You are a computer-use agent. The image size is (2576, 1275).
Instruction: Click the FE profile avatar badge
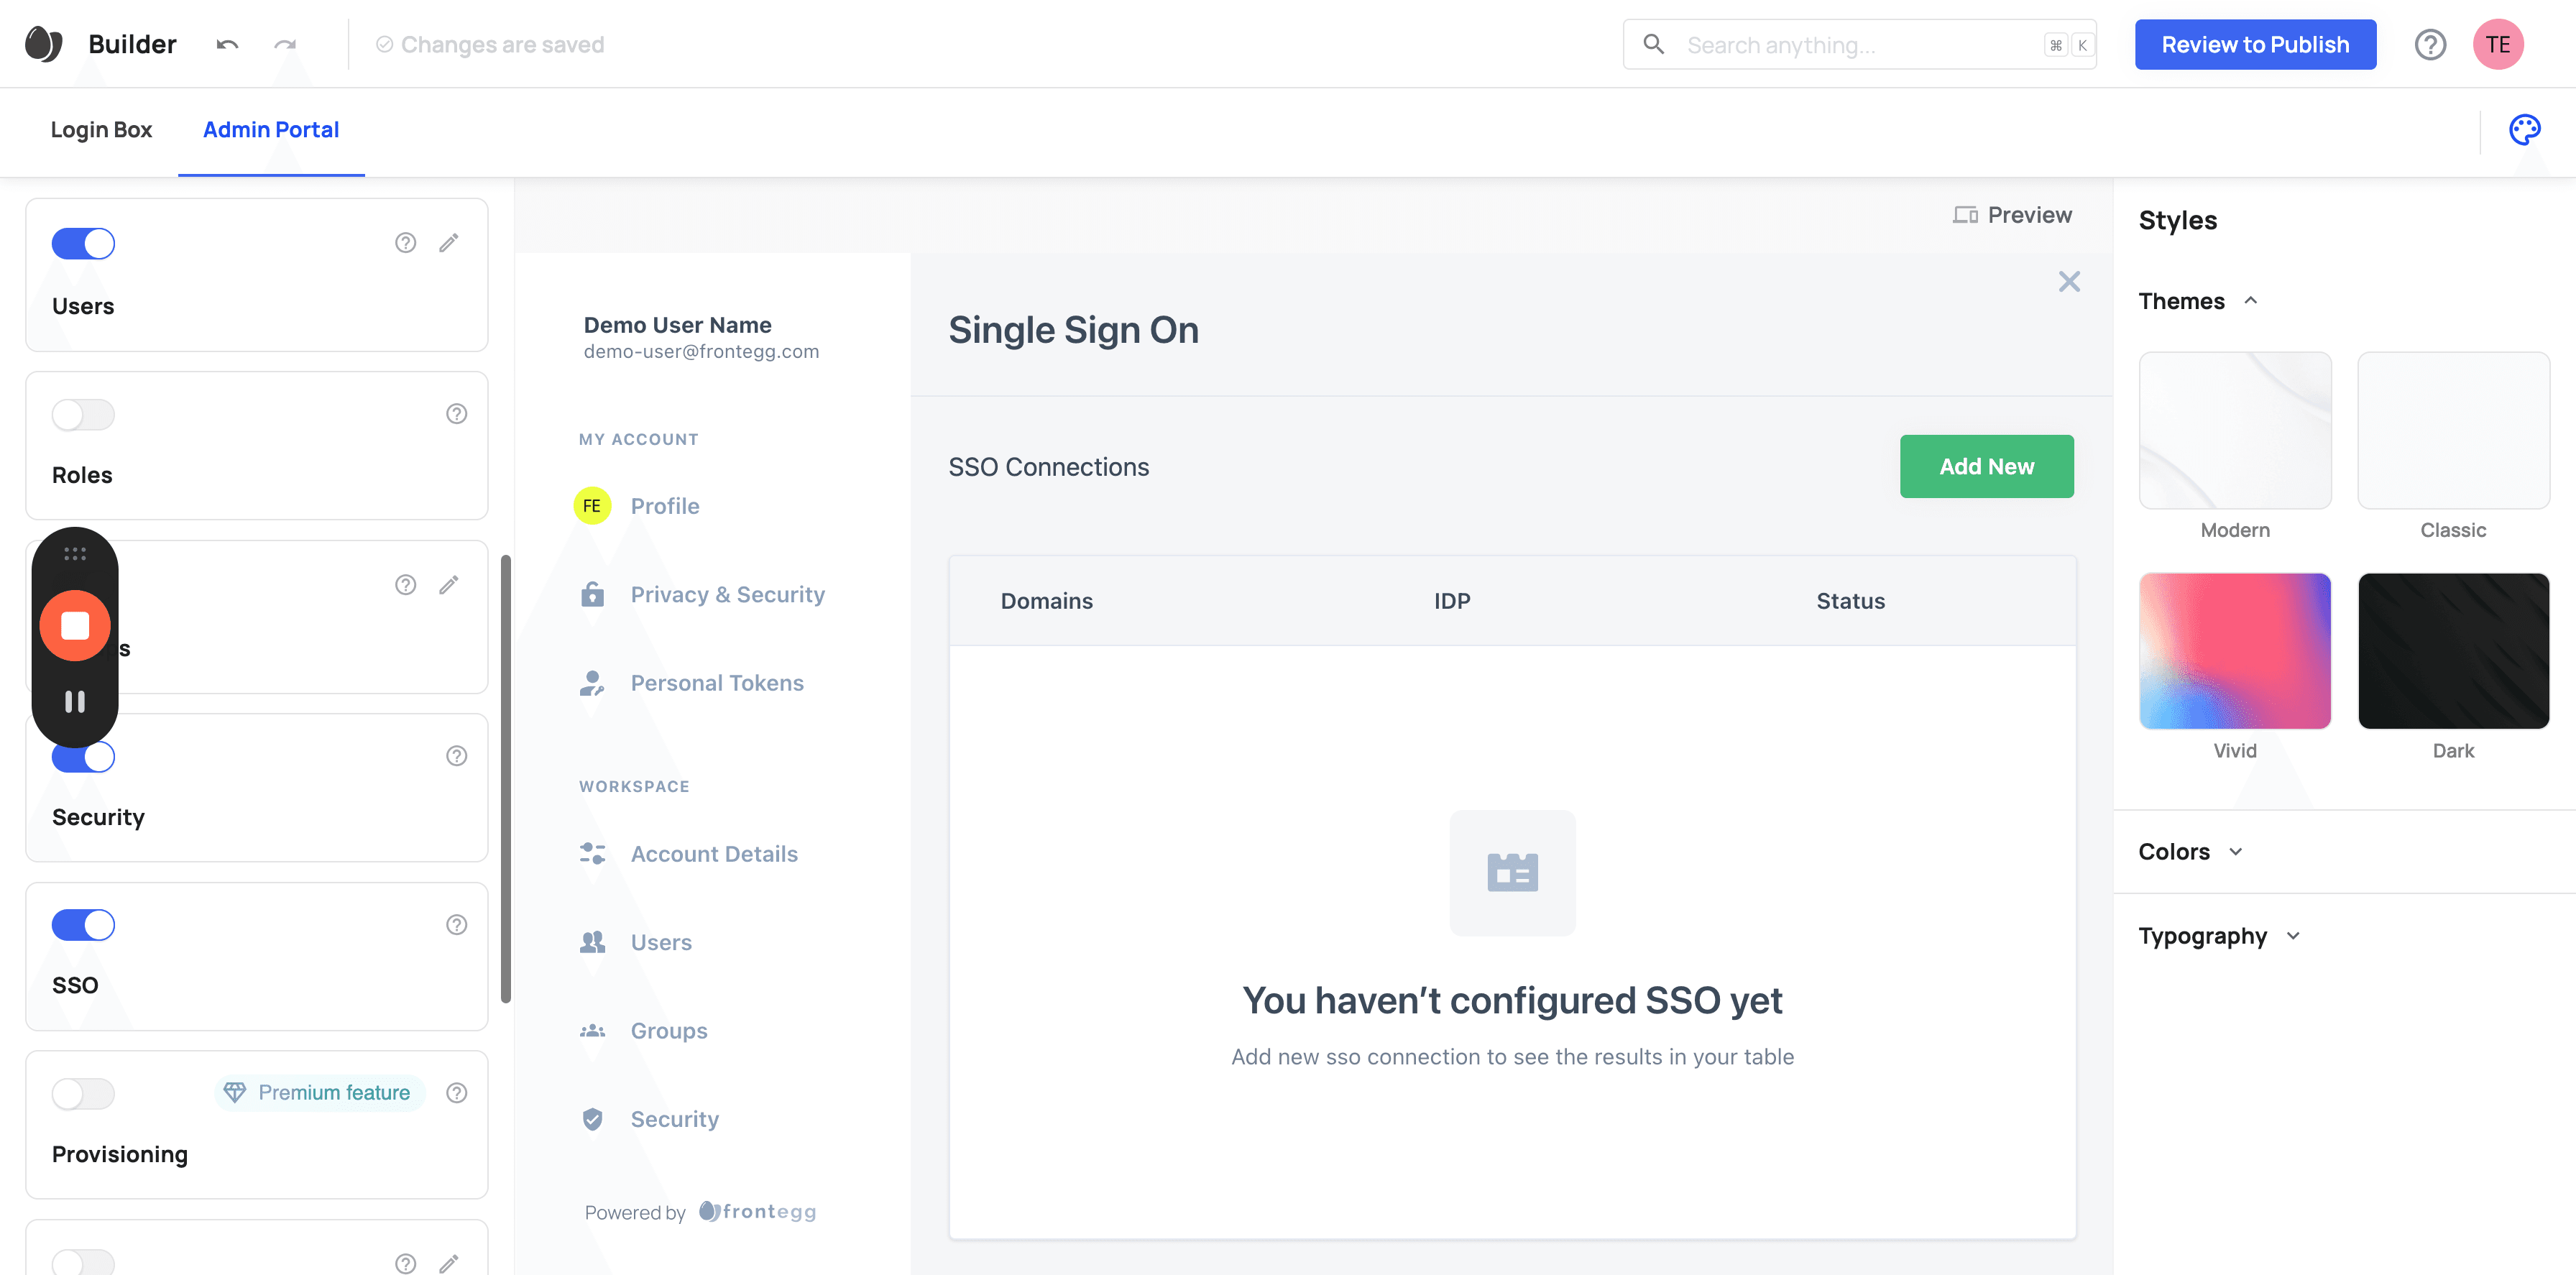click(x=592, y=505)
